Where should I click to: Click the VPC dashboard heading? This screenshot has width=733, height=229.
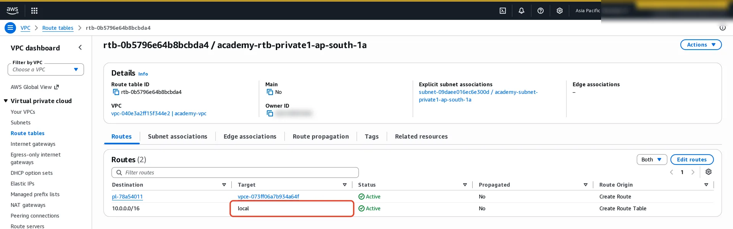click(35, 48)
